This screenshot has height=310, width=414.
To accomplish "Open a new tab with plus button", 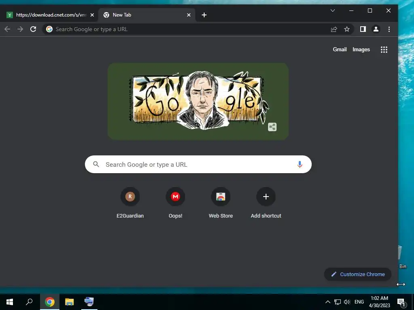I will tap(204, 15).
